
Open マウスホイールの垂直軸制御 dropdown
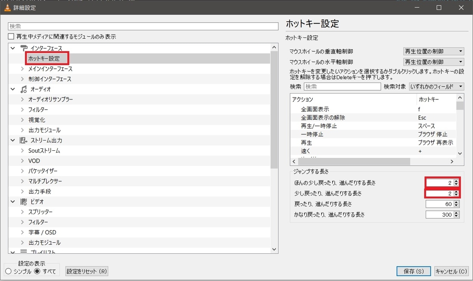[434, 51]
